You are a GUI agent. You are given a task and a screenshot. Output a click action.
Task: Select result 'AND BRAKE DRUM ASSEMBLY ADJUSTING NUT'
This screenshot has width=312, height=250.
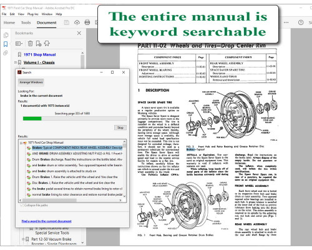(x=77, y=153)
